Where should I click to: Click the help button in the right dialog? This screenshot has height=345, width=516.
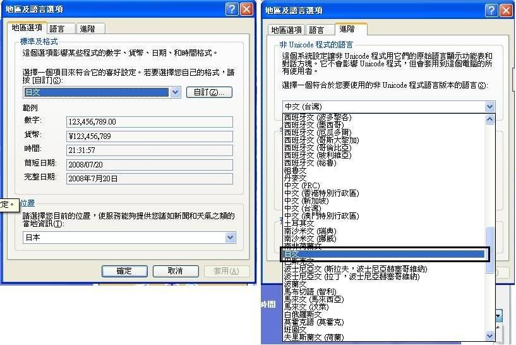pos(491,10)
